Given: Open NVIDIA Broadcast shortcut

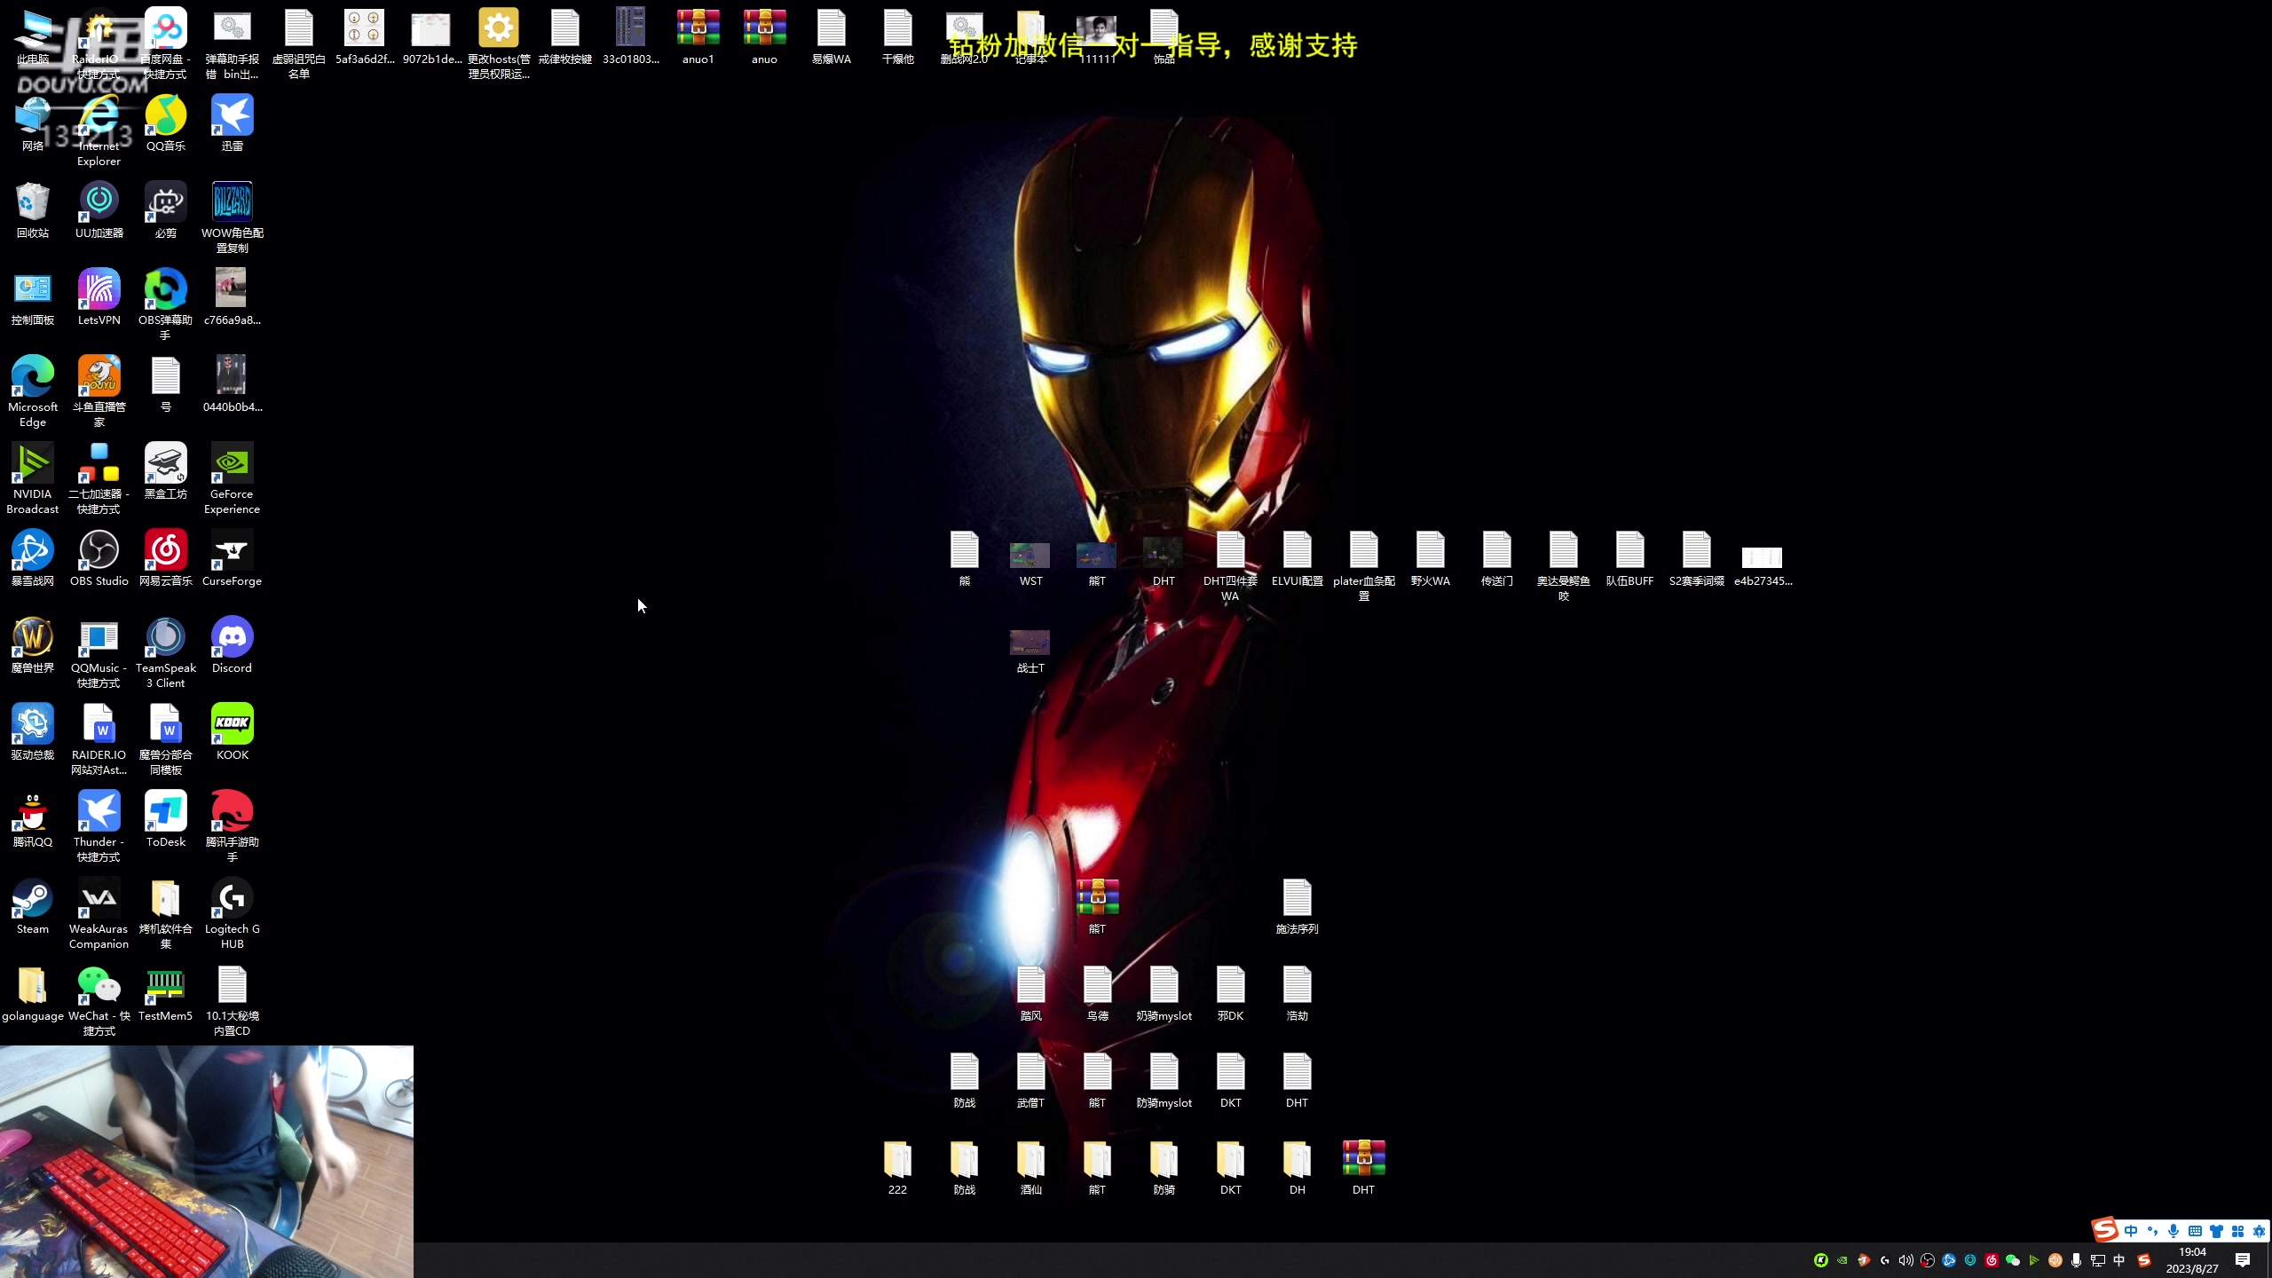Looking at the screenshot, I should point(33,479).
